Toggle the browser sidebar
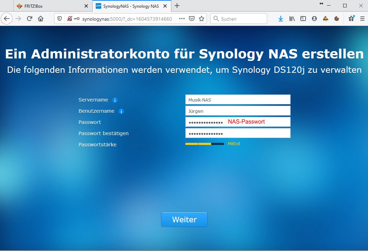 pyautogui.click(x=303, y=19)
